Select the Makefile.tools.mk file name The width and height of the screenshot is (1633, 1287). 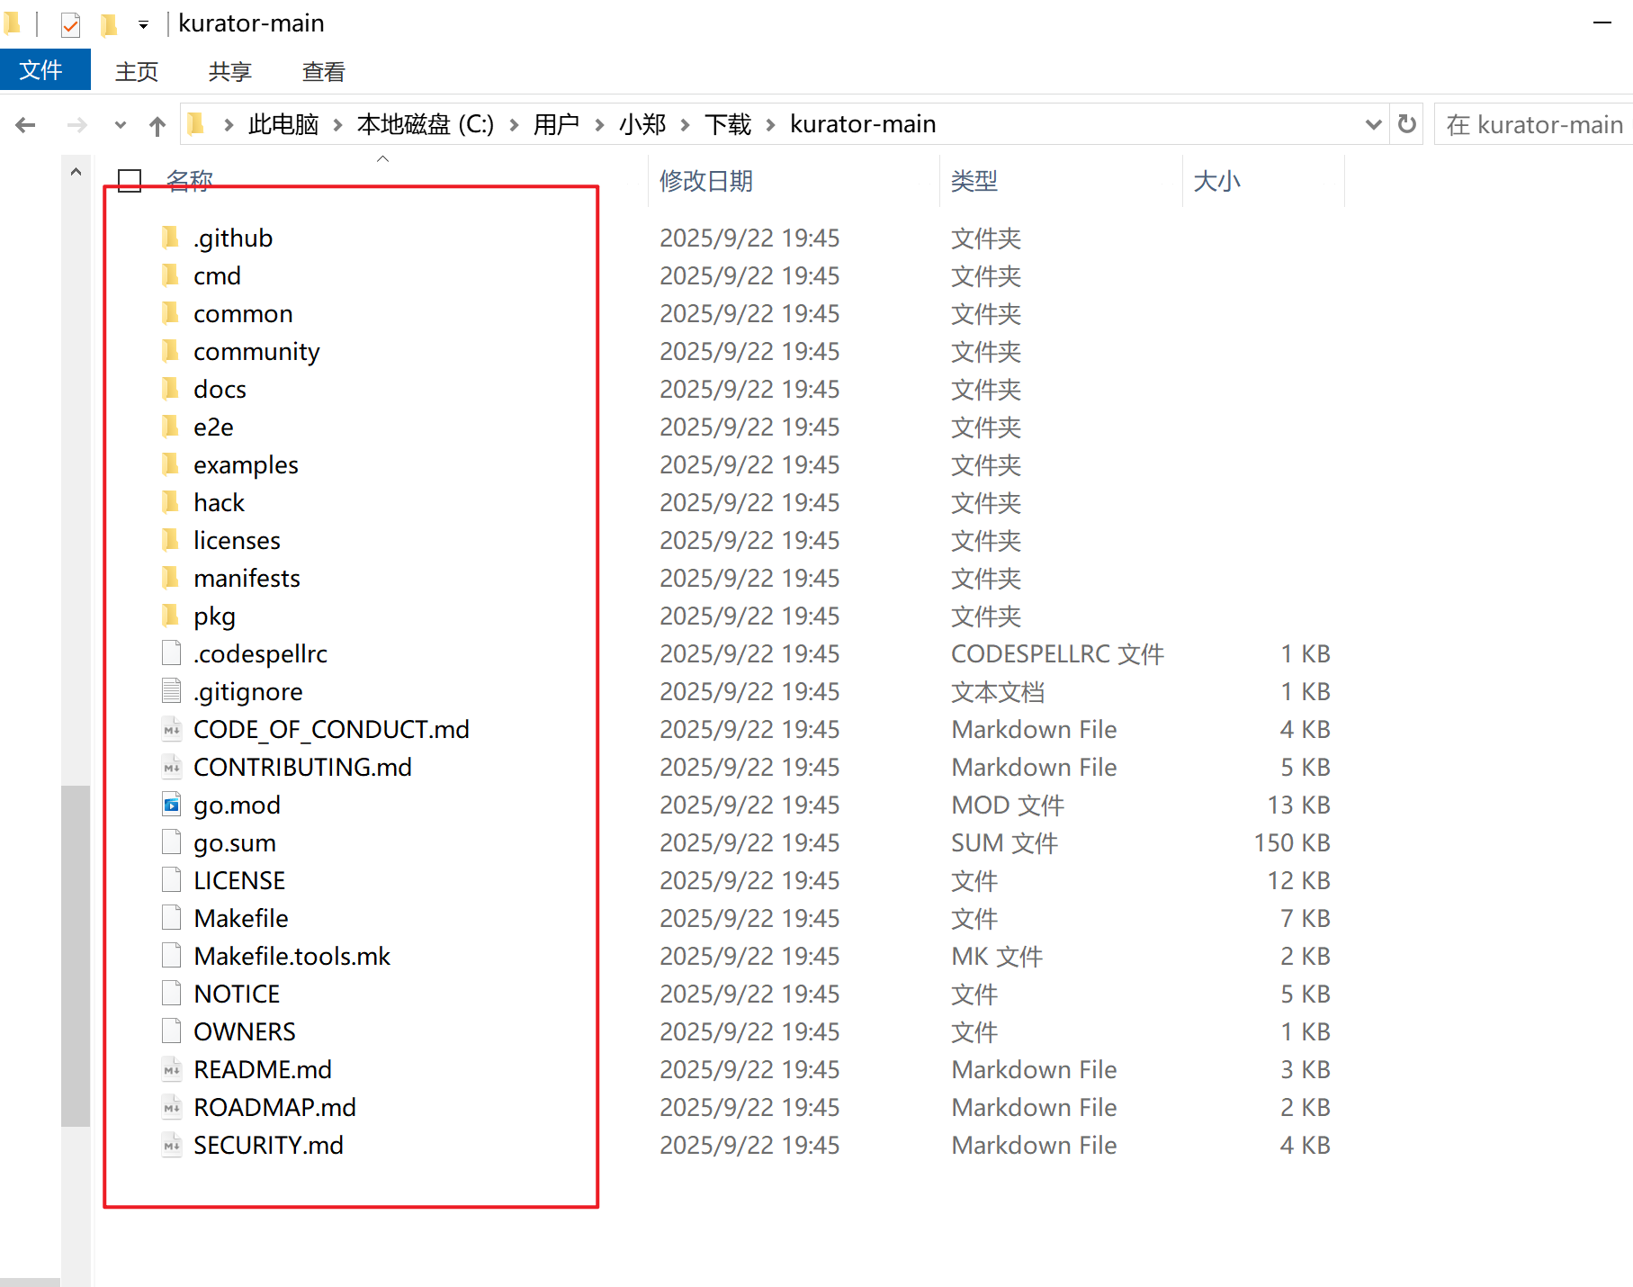(292, 956)
